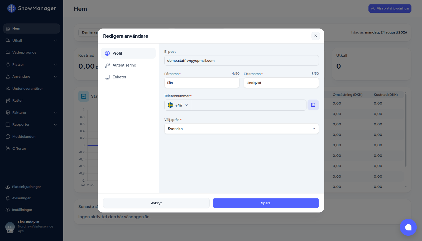This screenshot has width=422, height=241.
Task: Click the Väderprognos weather icon
Action: [8, 52]
